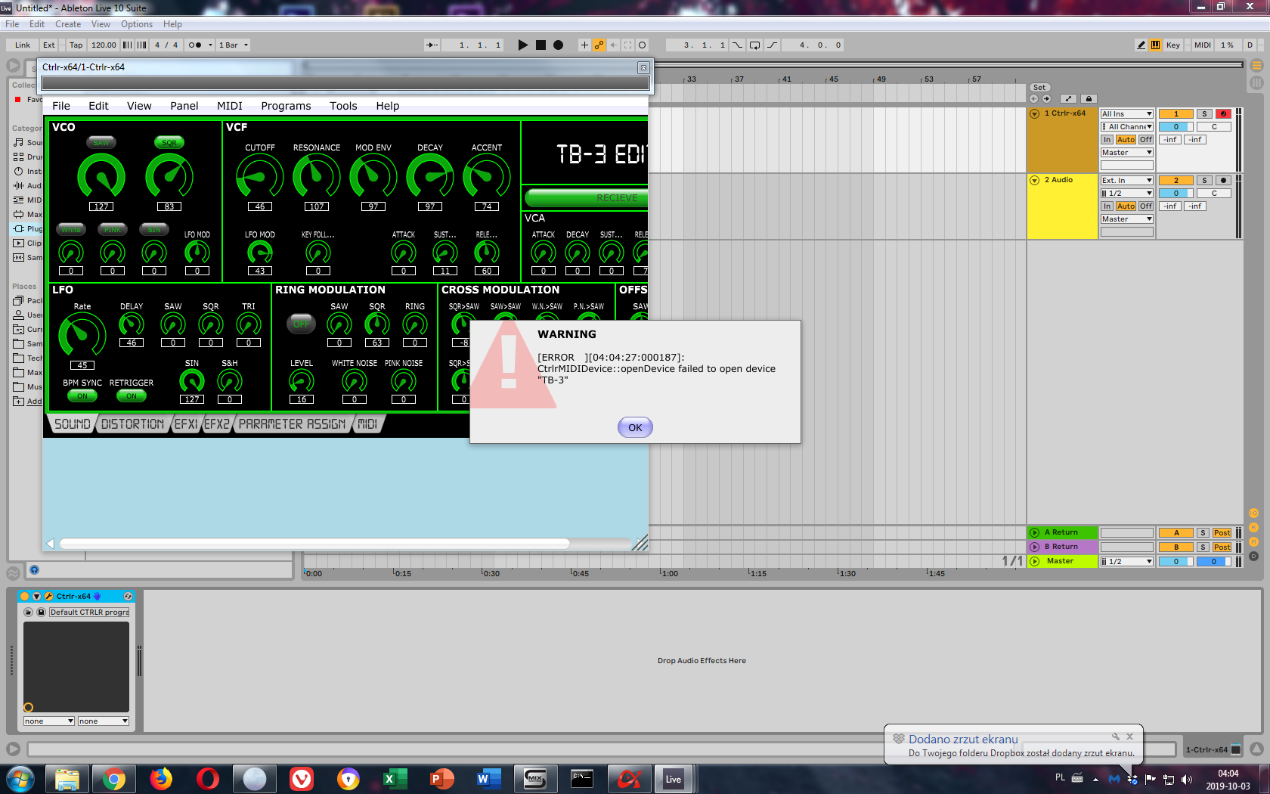Open the All Channels dropdown on track 1

click(x=1126, y=127)
